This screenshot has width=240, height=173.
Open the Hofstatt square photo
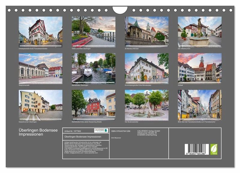[200, 69]
